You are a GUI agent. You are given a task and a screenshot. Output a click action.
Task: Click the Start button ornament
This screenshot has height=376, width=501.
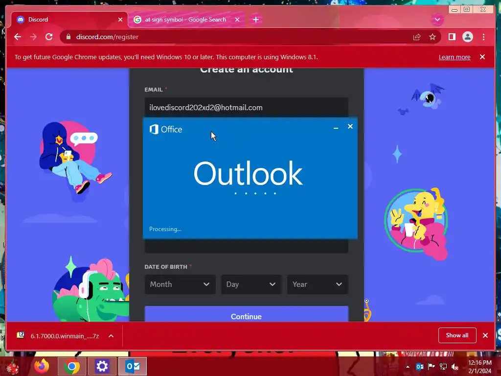point(13,367)
